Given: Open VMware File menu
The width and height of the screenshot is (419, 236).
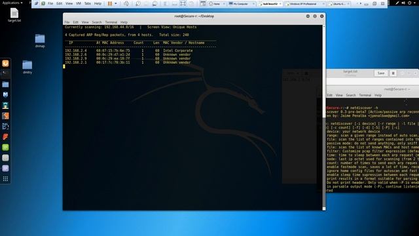Looking at the screenshot, I should pos(50,3).
